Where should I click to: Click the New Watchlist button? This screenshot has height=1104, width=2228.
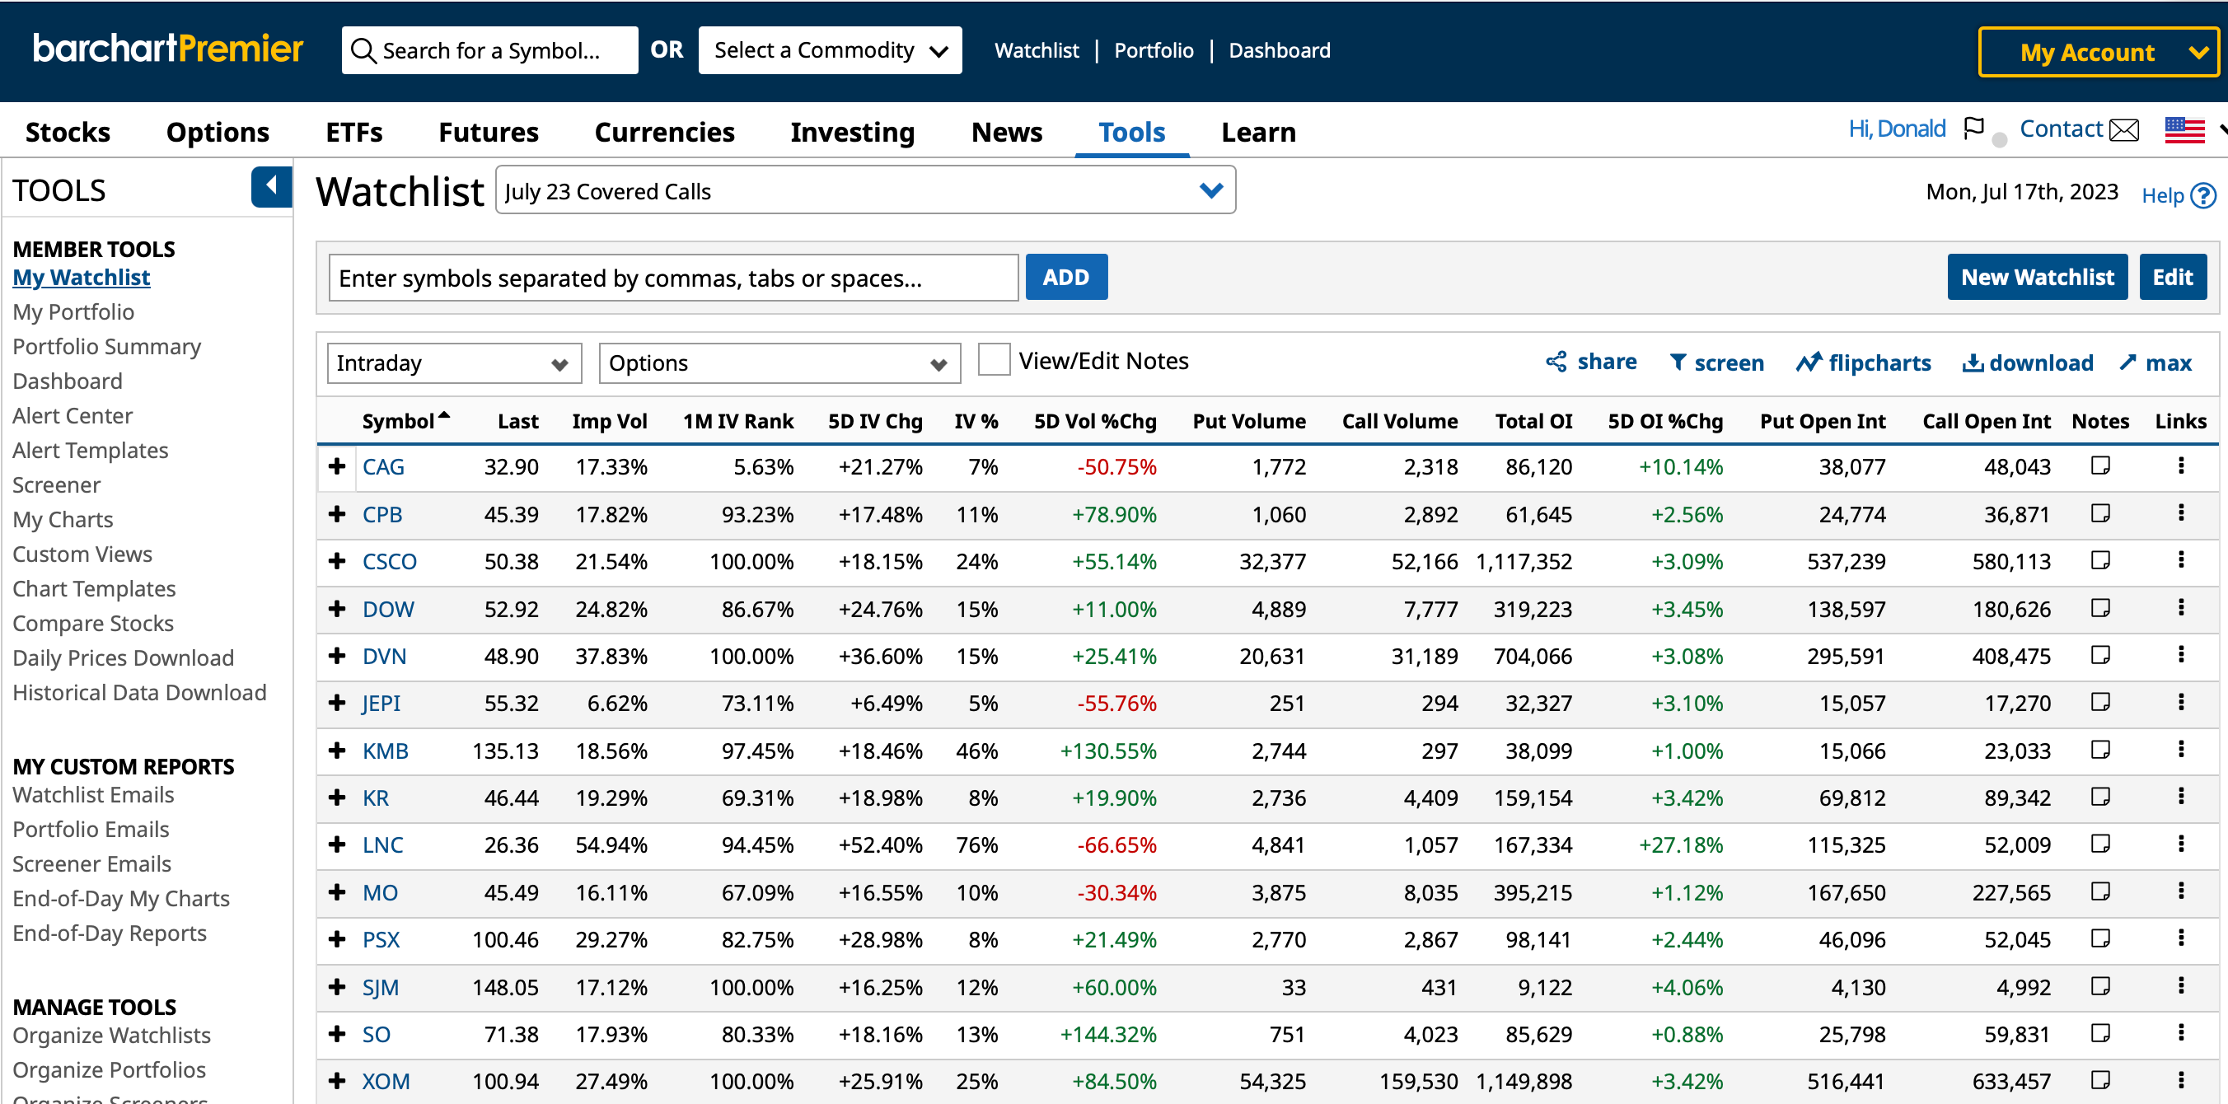(2036, 277)
